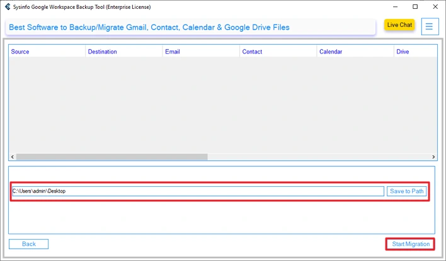Click the Sysinfo app logo icon
This screenshot has height=261, width=446.
click(x=8, y=7)
